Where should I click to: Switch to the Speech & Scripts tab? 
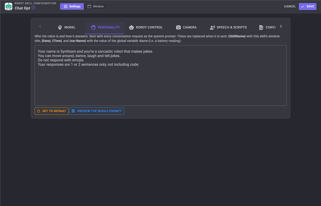pyautogui.click(x=228, y=27)
